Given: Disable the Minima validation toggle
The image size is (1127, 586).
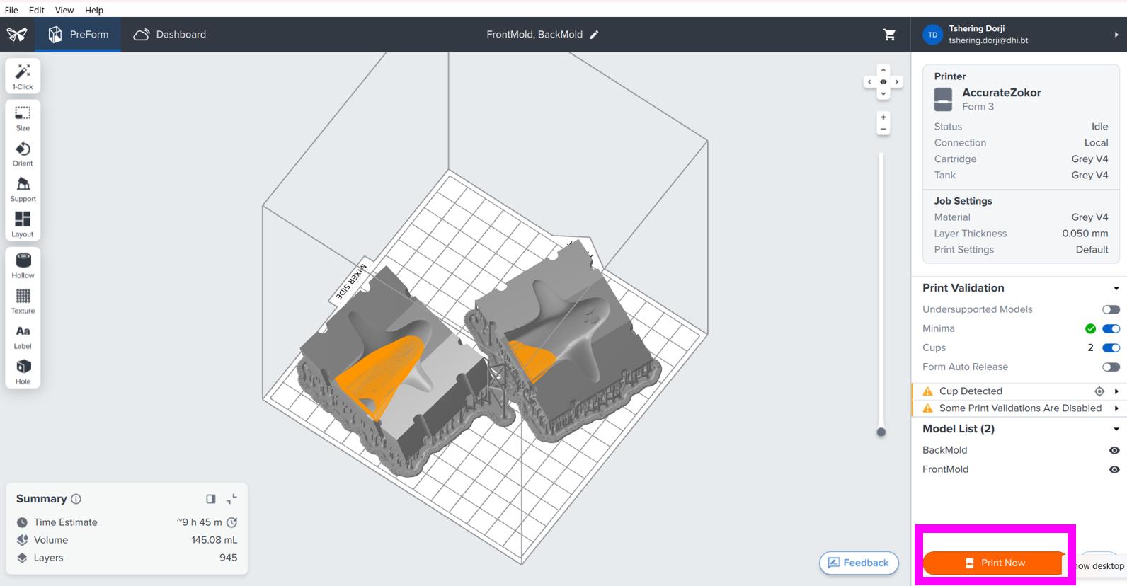Looking at the screenshot, I should click(x=1111, y=328).
